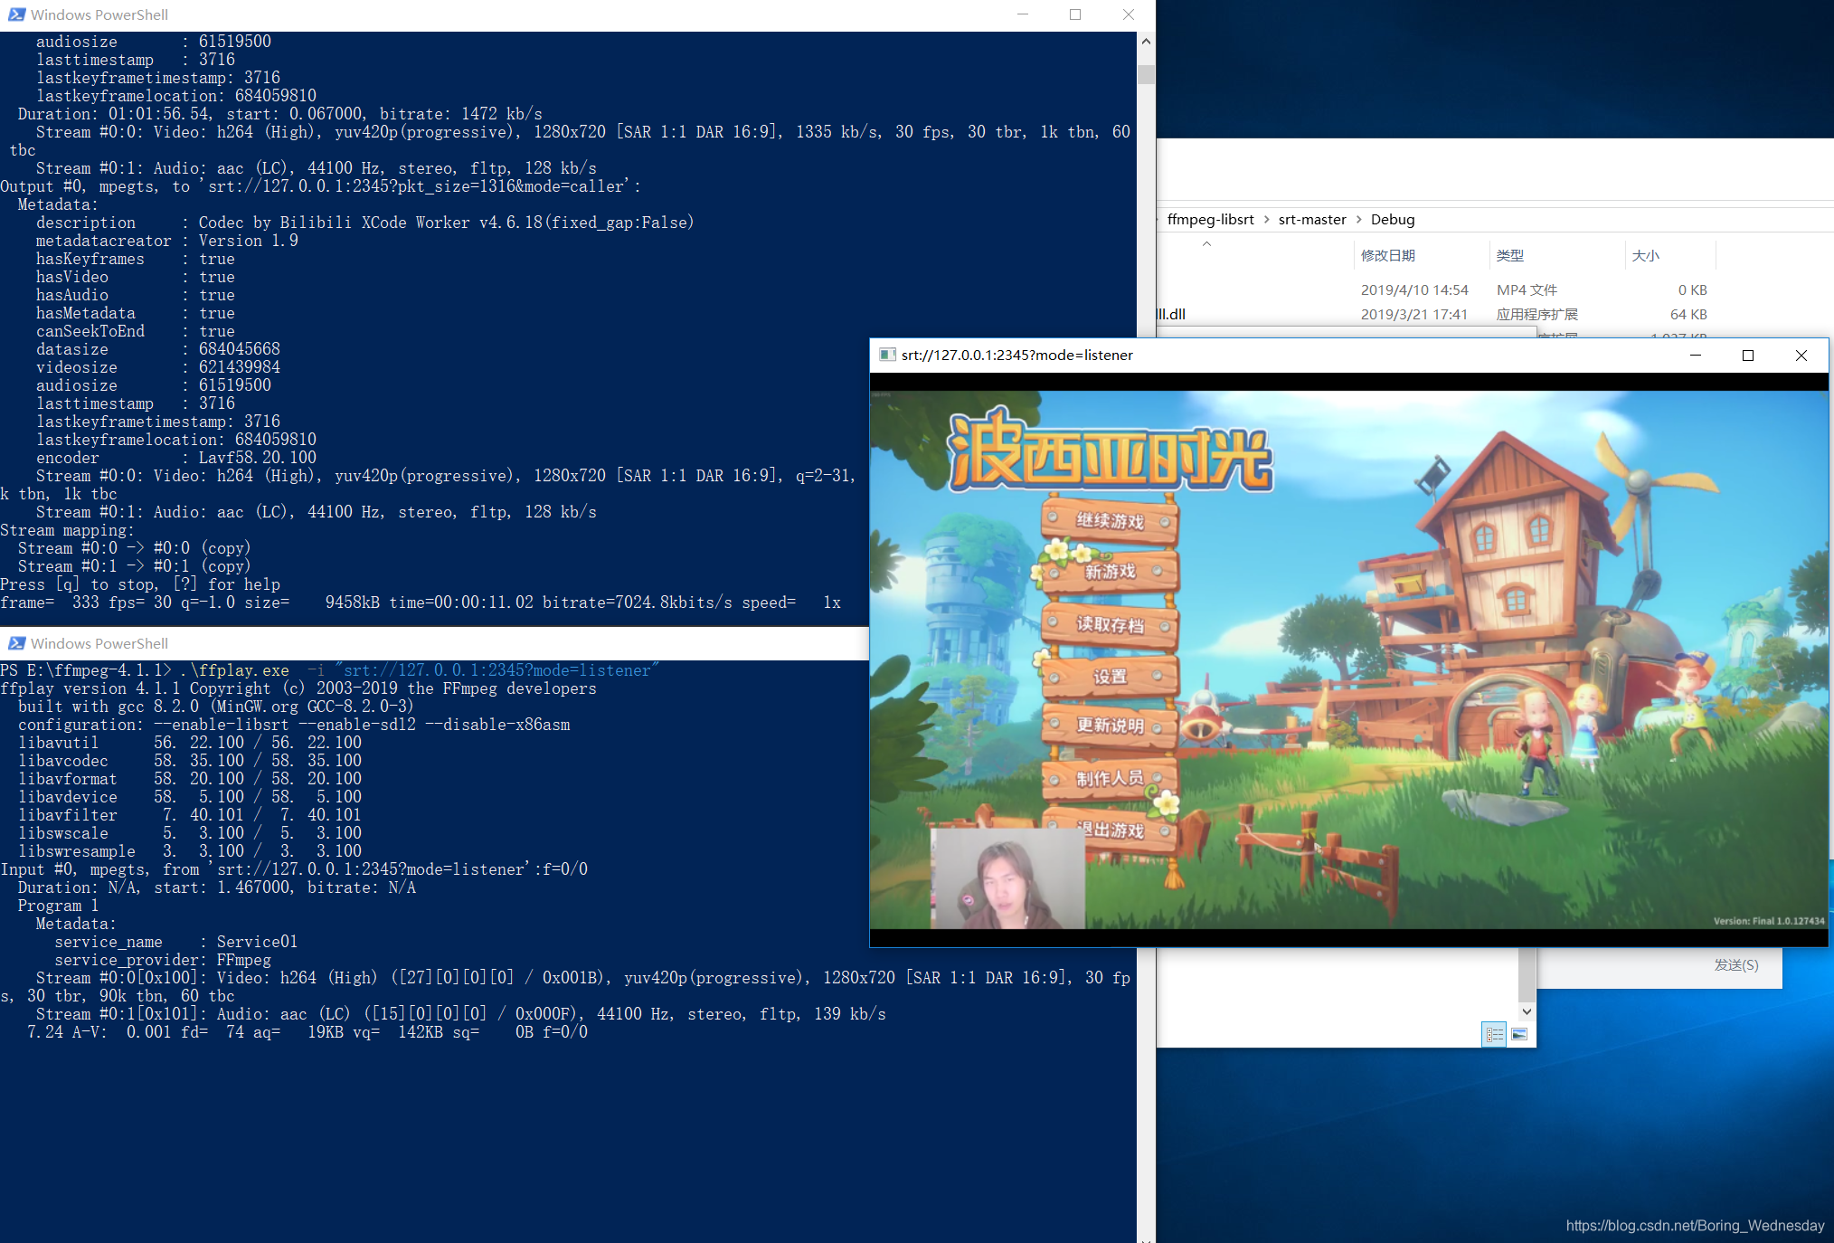
Task: Sort files by 大小 column
Action: [x=1645, y=256]
